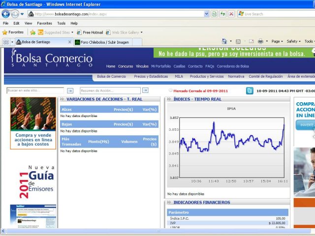Screen dimensions: 315x236
Task: Click the Mi Portafolio link
Action: [161, 66]
